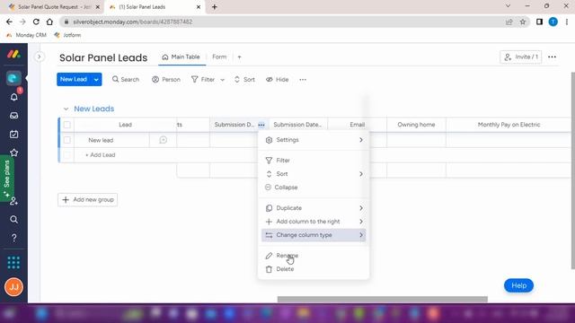The image size is (575, 323).
Task: Tick the New lead row checkbox
Action: coord(67,140)
